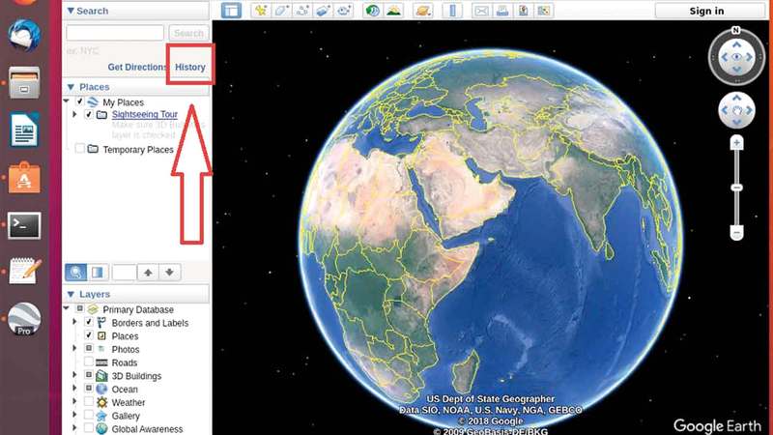Image resolution: width=773 pixels, height=435 pixels.
Task: Check the Weather layer checkbox
Action: tap(89, 402)
